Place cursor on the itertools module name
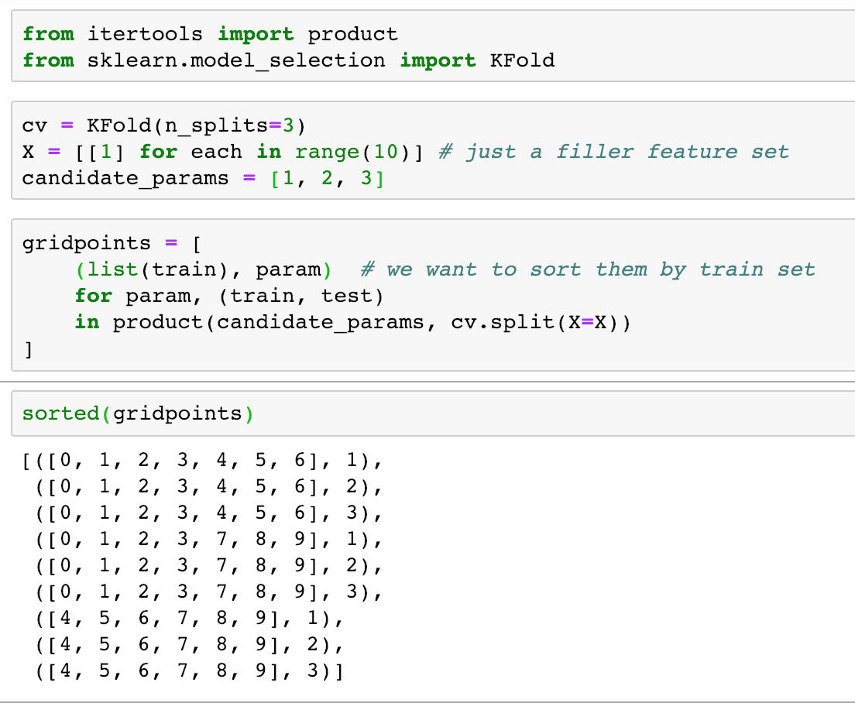 tap(145, 34)
